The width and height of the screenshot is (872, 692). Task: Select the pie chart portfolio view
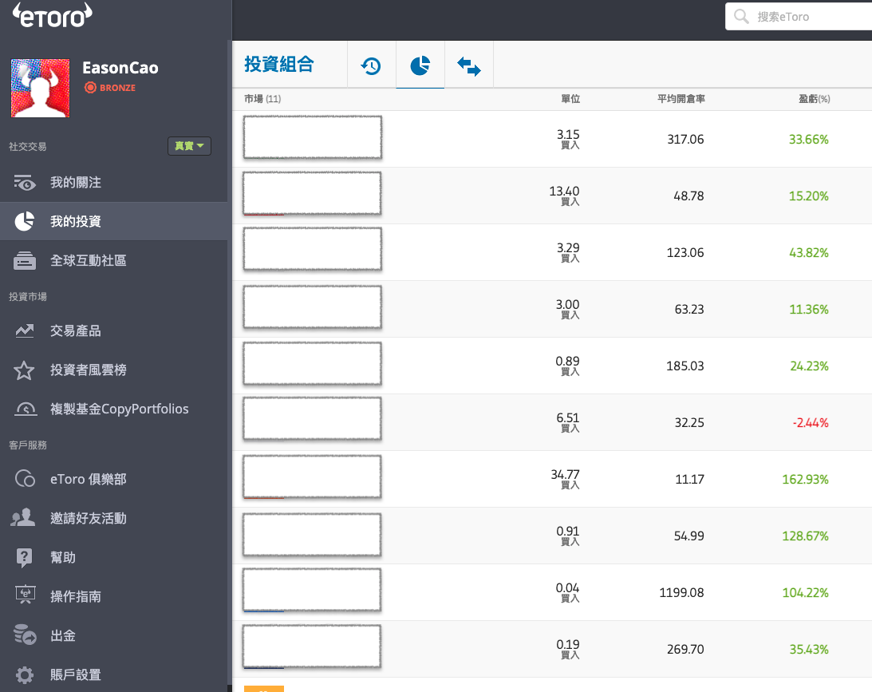[x=420, y=66]
